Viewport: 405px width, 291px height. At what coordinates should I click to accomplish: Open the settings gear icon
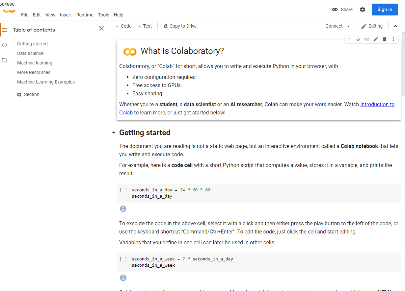pyautogui.click(x=363, y=10)
